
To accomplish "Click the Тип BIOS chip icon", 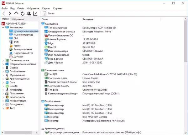I will (x=46, y=90).
